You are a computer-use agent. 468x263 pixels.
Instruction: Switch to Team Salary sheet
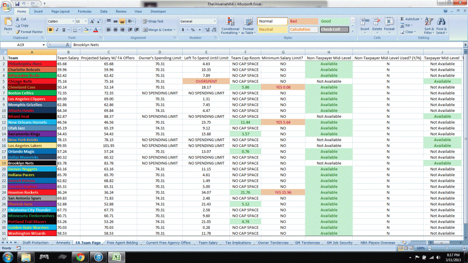pos(208,243)
